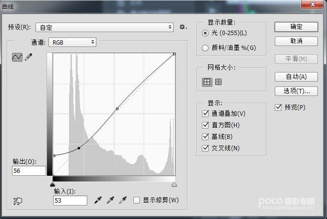This screenshot has height=219, width=327.
Task: Activate the on-image adjustment hand tool
Action: coord(18,201)
